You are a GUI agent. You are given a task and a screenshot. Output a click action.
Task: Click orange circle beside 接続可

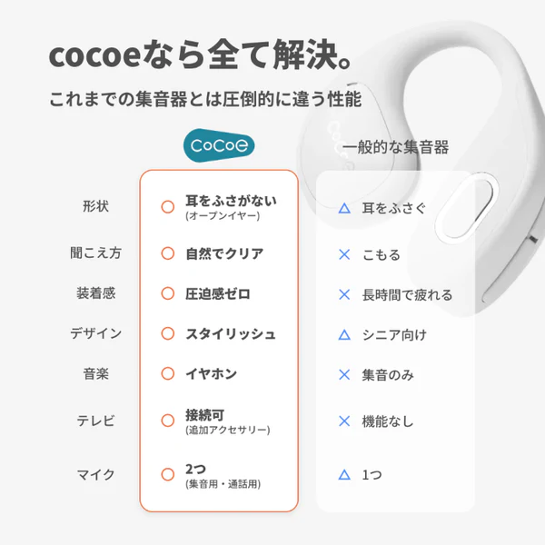[x=167, y=421]
